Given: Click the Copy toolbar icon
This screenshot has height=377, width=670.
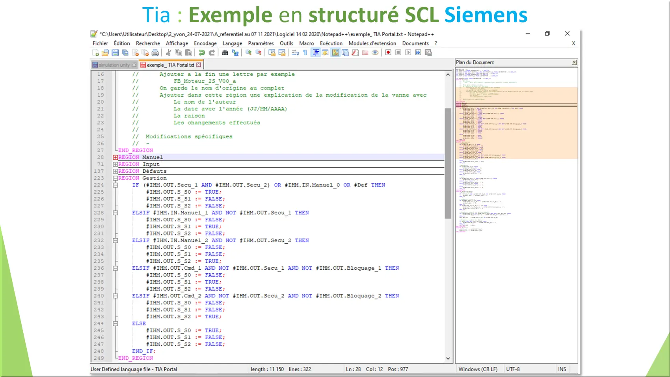Looking at the screenshot, I should [x=179, y=52].
